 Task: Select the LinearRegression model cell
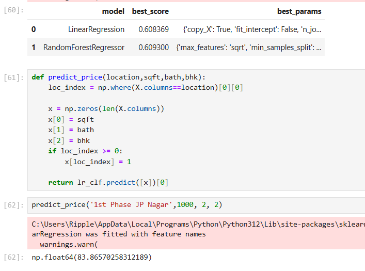(x=96, y=29)
